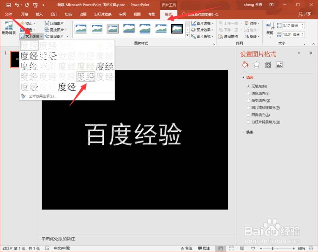The height and width of the screenshot is (252, 318).
Task: Open Picture Border (图片边框) dropdown
Action: pos(202,23)
